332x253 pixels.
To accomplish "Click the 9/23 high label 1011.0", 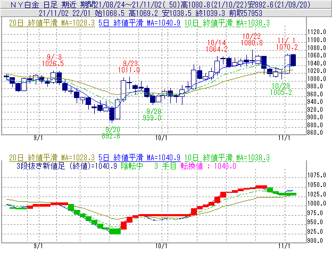I will pyautogui.click(x=129, y=70).
